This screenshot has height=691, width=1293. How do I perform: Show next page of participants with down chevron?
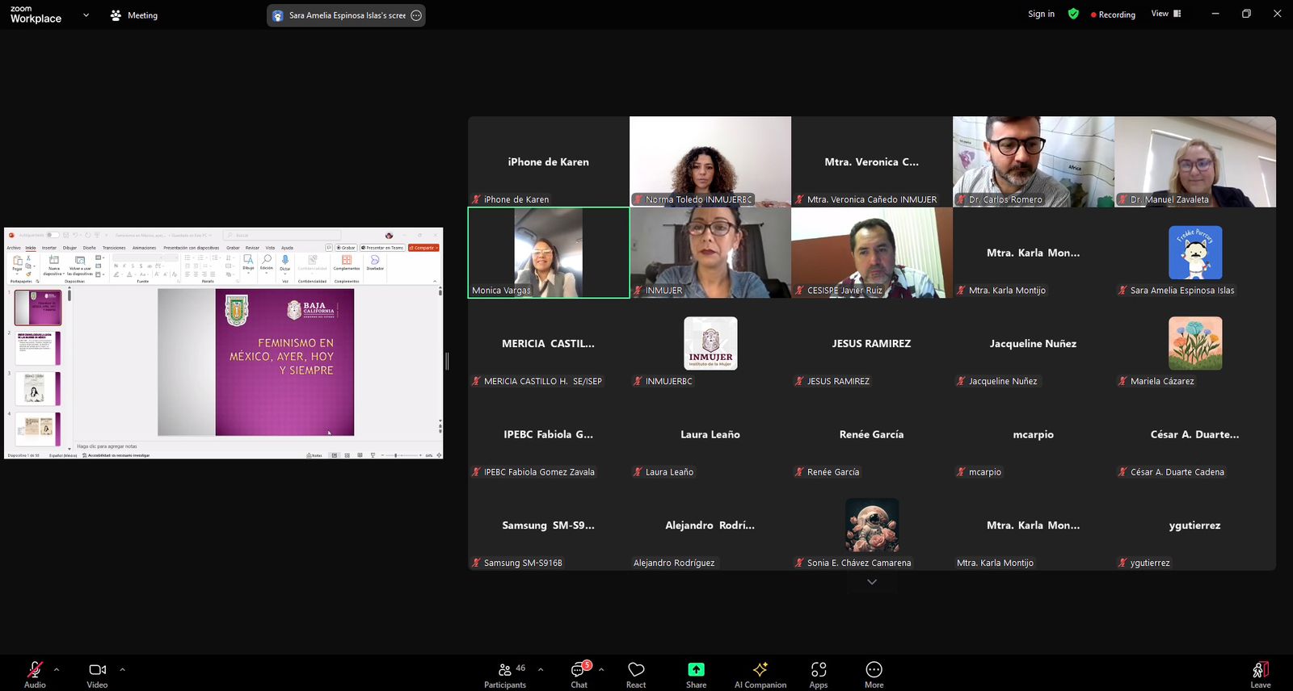point(871,582)
